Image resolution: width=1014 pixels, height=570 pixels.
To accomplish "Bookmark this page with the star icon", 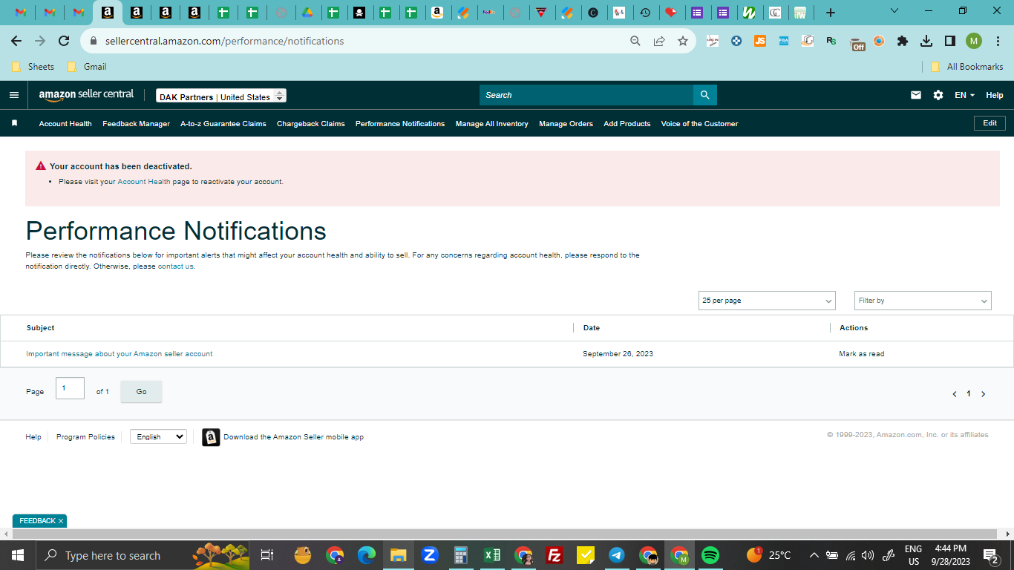I will click(x=683, y=41).
